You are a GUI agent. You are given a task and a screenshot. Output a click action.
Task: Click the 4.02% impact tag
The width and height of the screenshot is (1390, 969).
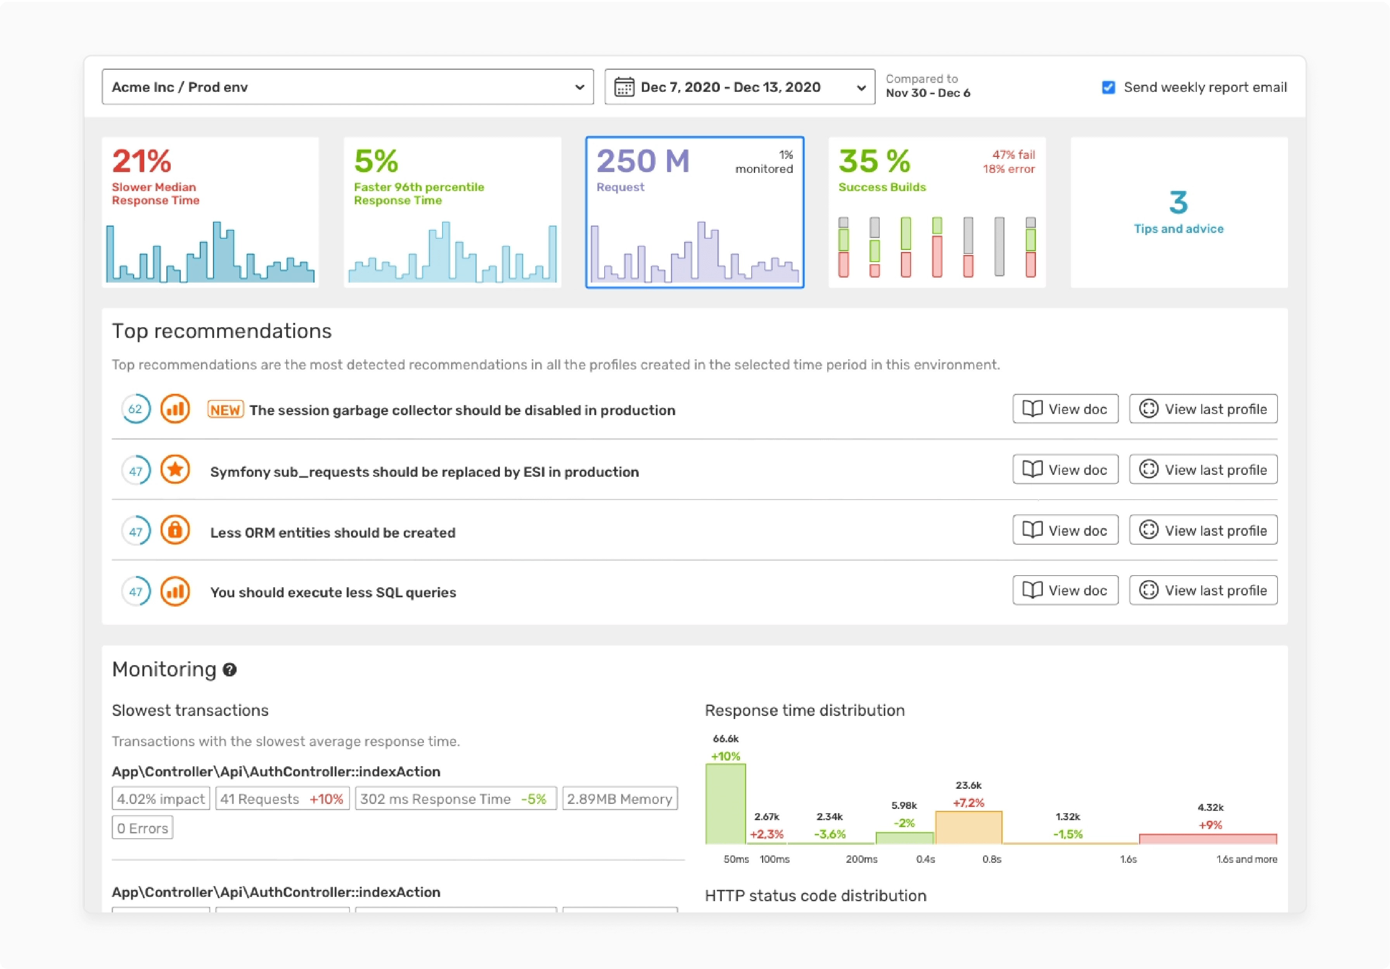coord(161,798)
